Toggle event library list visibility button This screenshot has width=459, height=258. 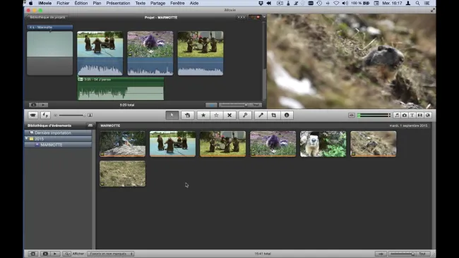32,254
